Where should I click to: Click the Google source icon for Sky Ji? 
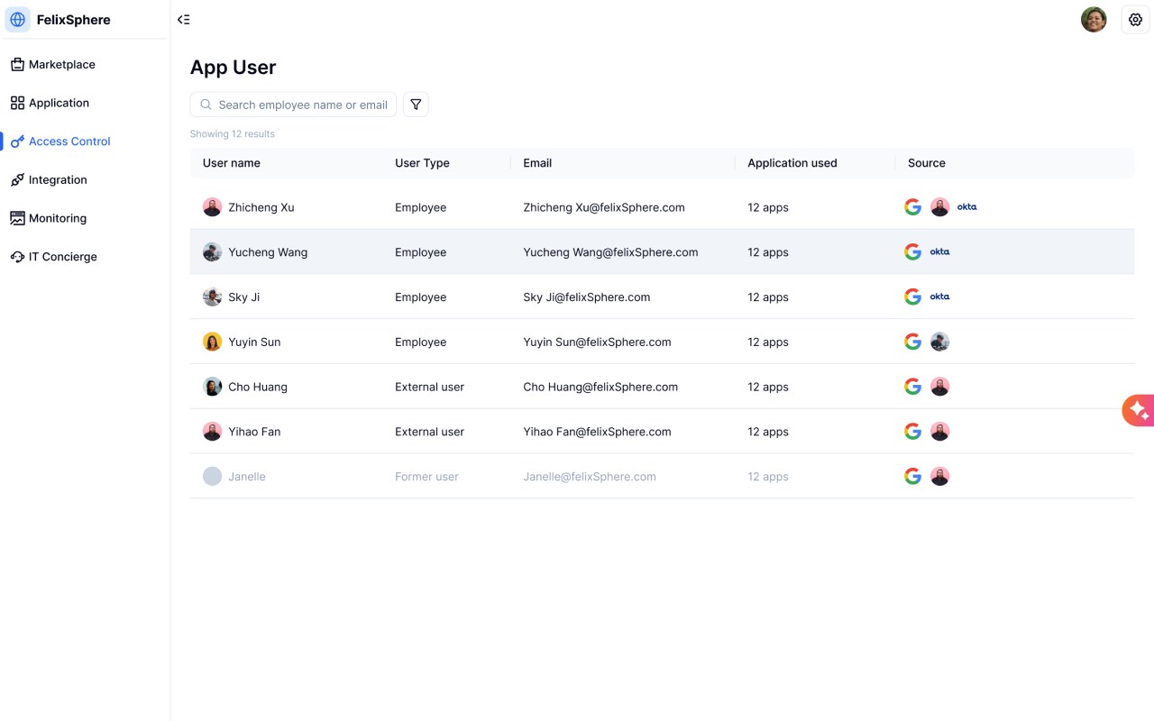pyautogui.click(x=912, y=297)
